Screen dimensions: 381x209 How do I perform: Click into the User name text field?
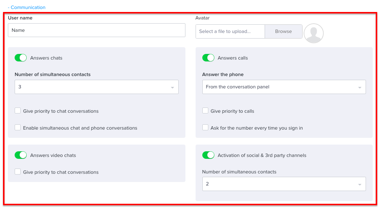(96, 30)
